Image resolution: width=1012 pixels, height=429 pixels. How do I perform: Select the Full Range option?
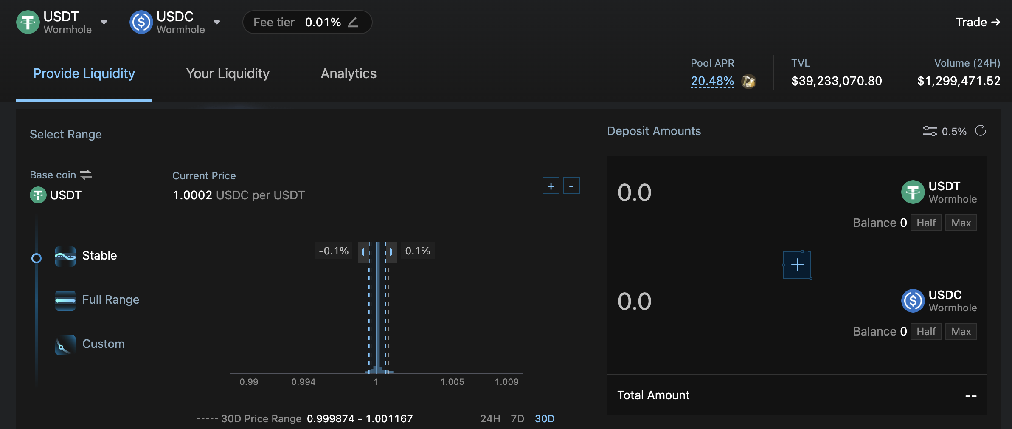(x=110, y=300)
